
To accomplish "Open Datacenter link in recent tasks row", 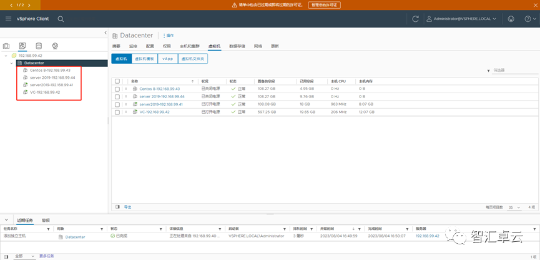I will pos(75,237).
